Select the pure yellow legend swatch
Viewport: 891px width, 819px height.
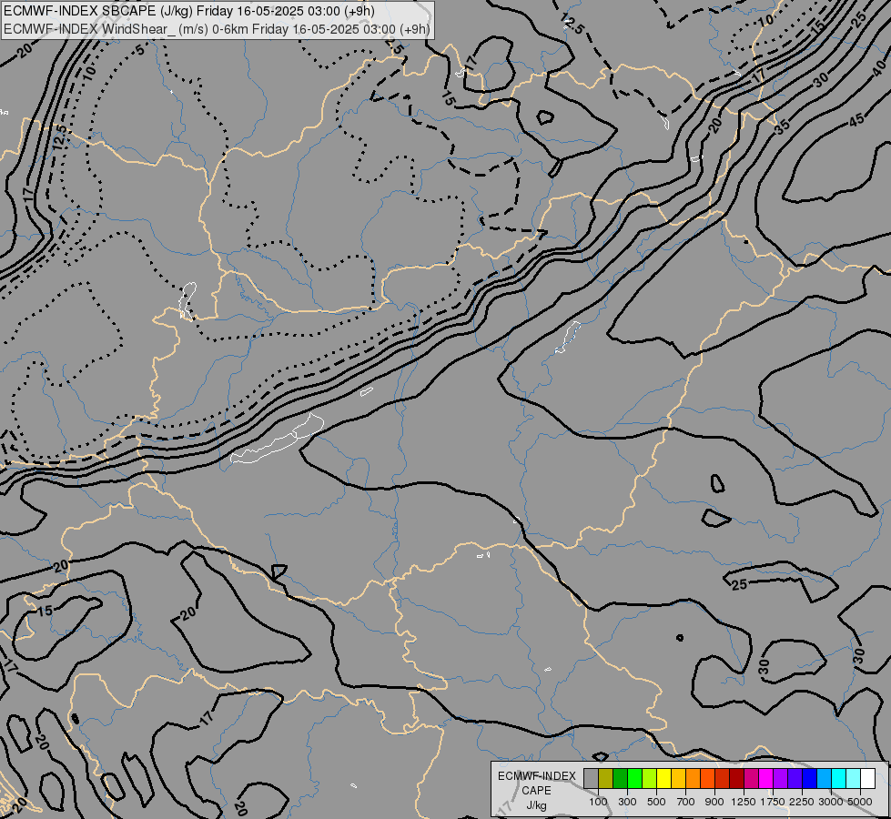(663, 778)
